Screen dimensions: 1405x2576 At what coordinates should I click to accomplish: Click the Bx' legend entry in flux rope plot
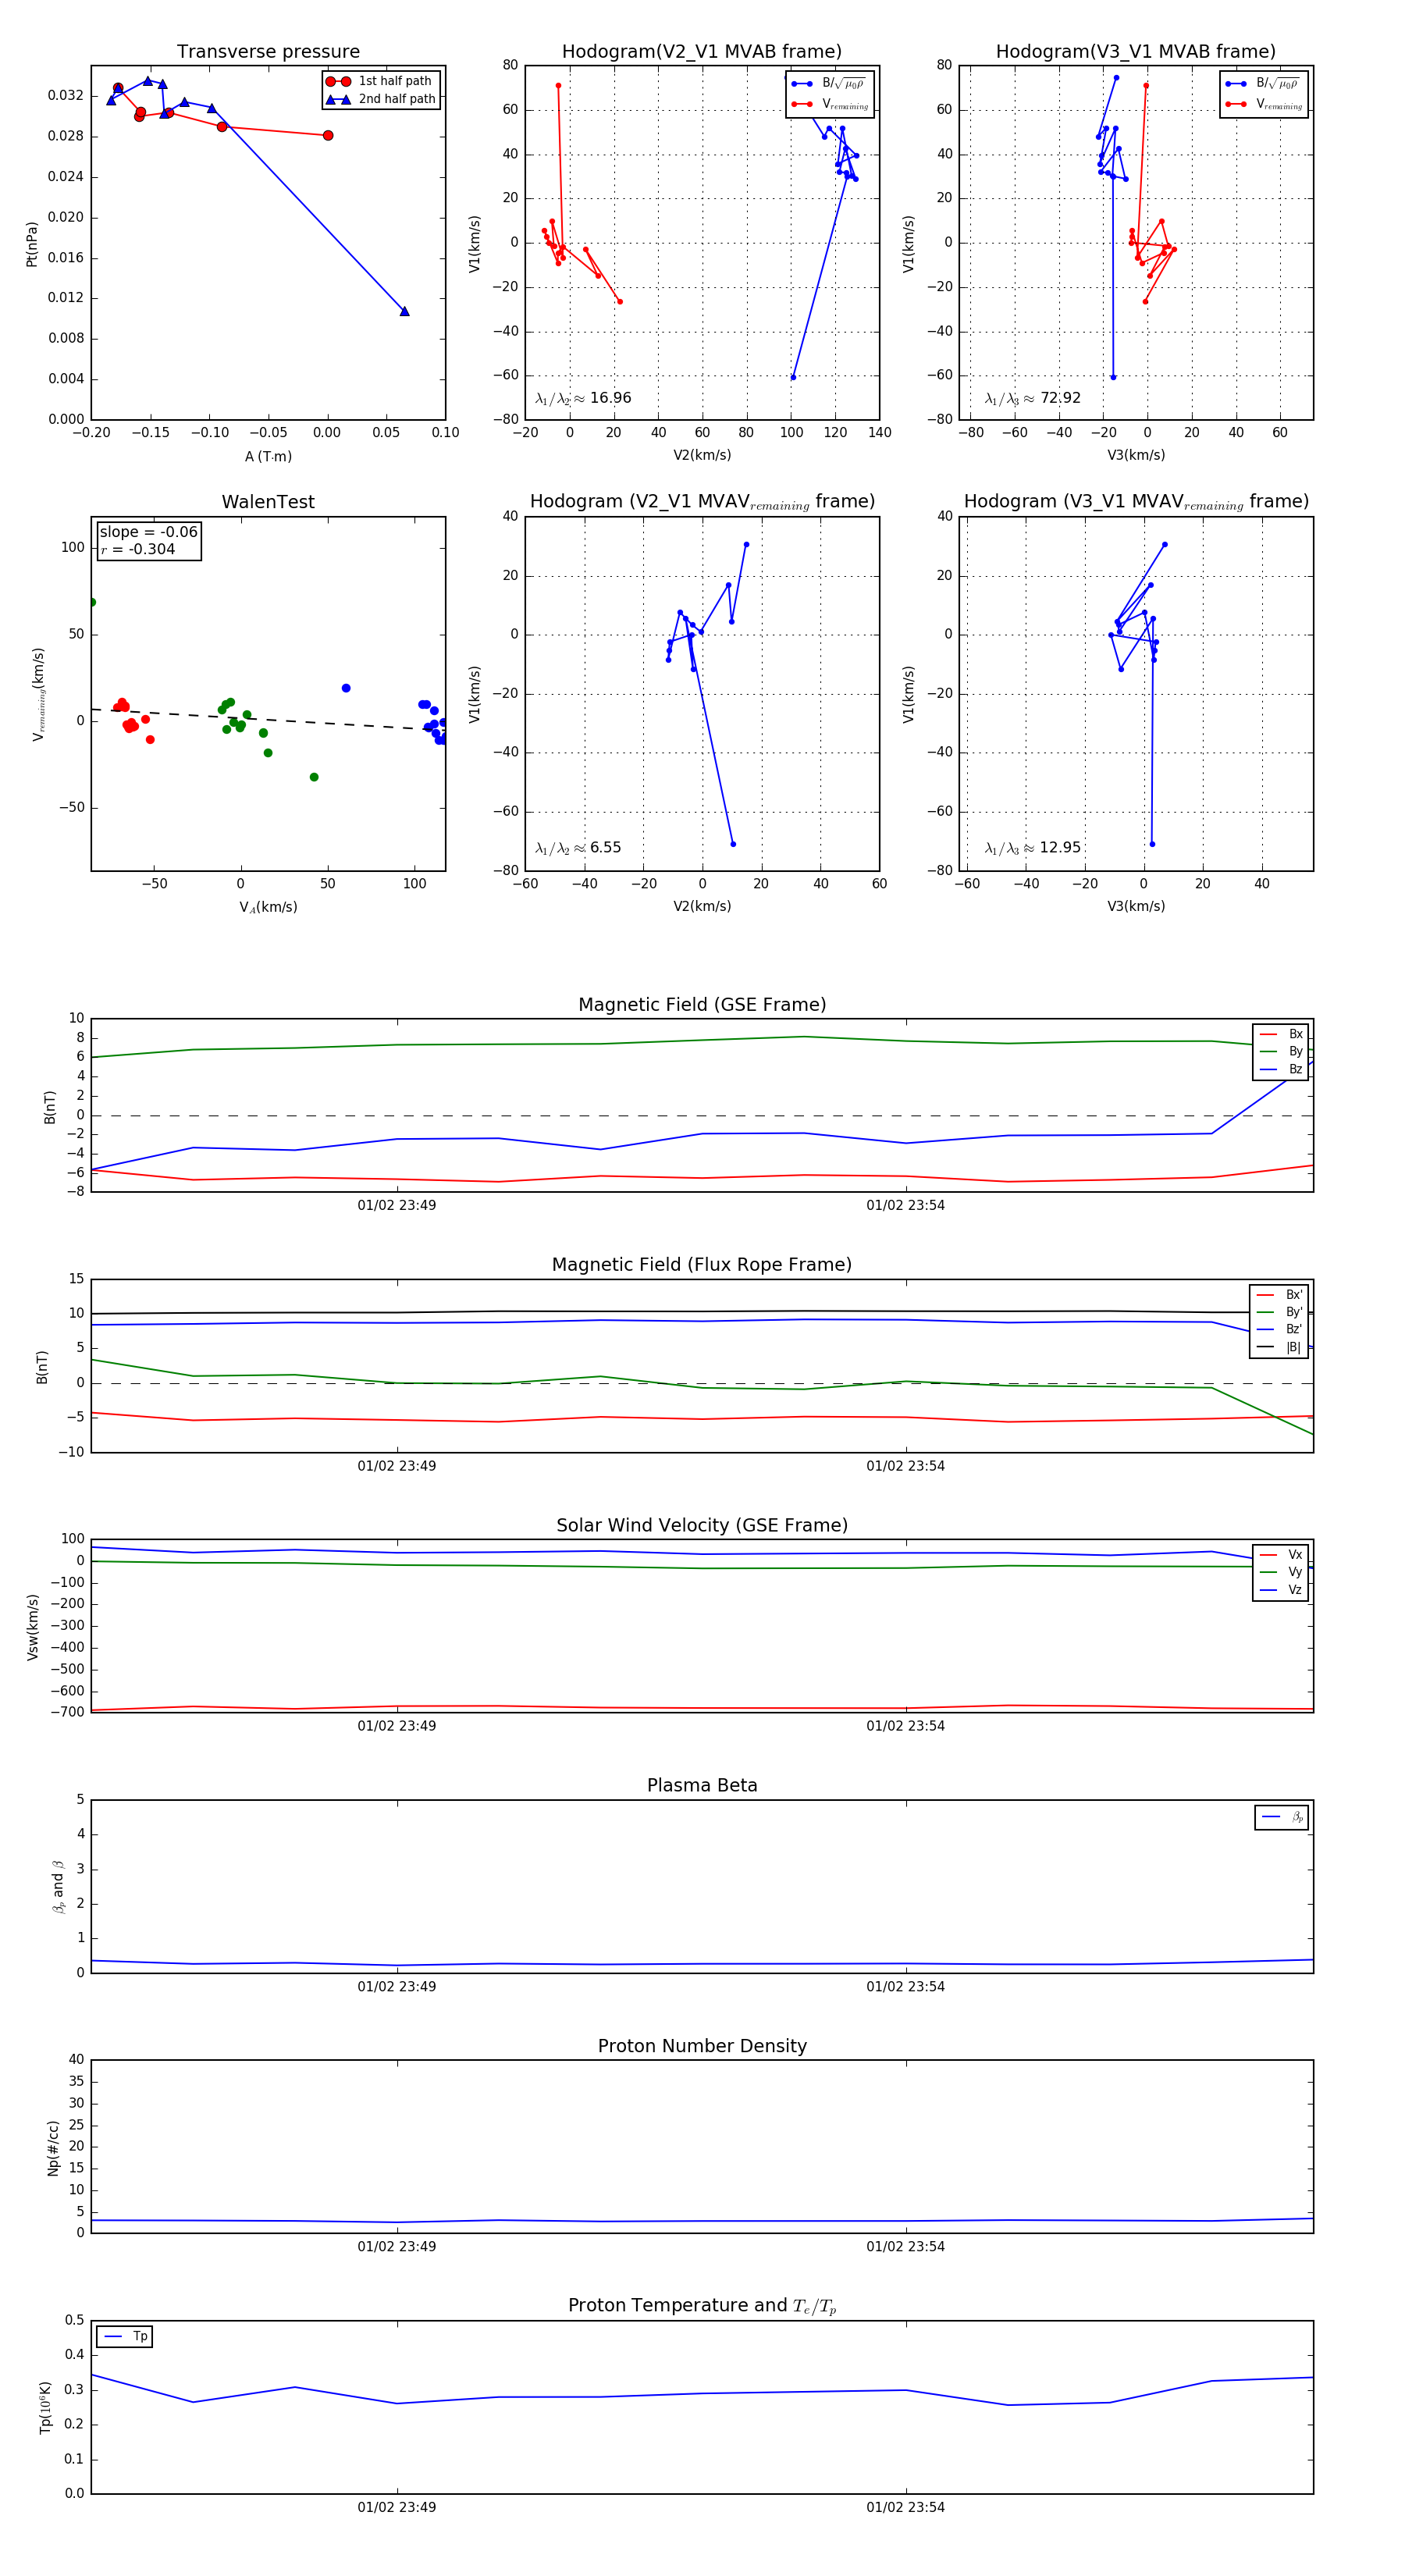click(1280, 1295)
